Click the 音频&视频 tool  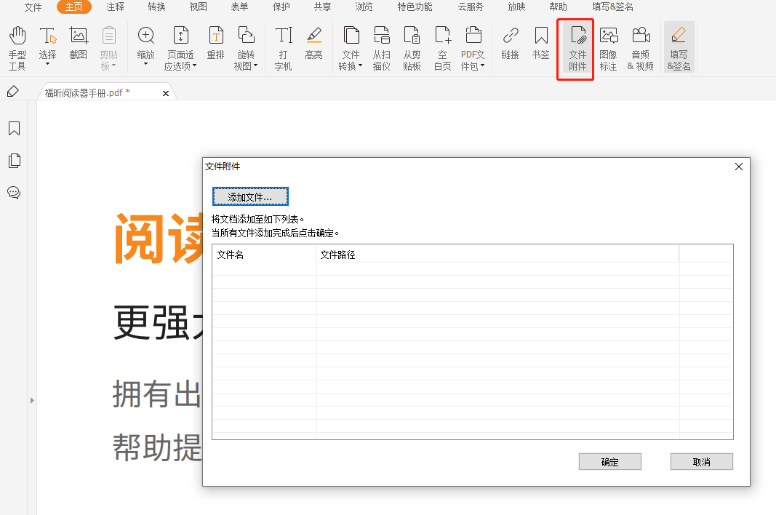[641, 46]
